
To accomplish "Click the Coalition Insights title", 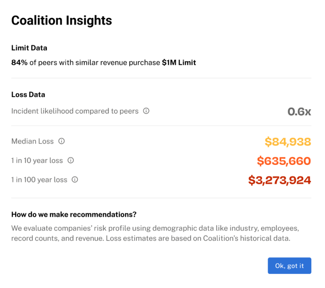I will pos(61,20).
